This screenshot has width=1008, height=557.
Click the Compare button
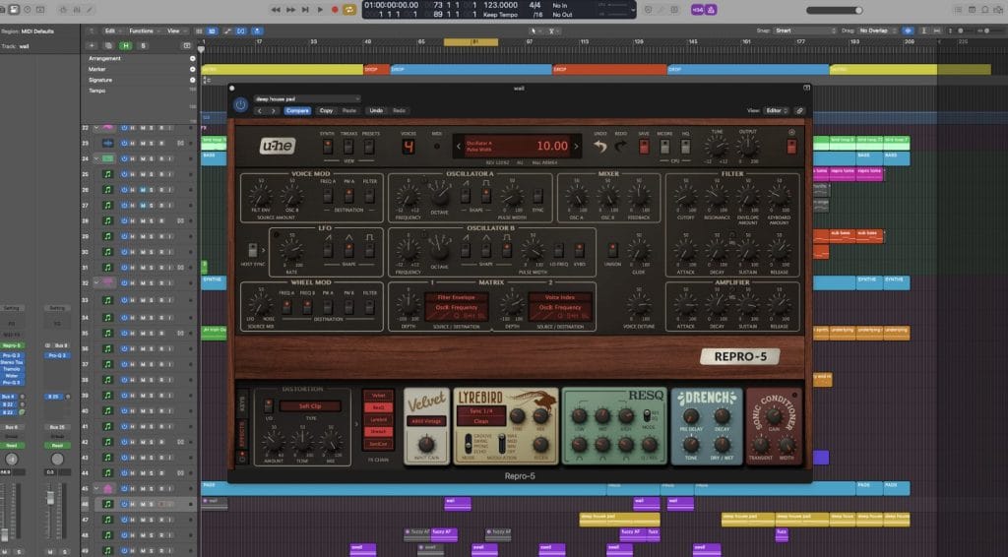(x=297, y=110)
